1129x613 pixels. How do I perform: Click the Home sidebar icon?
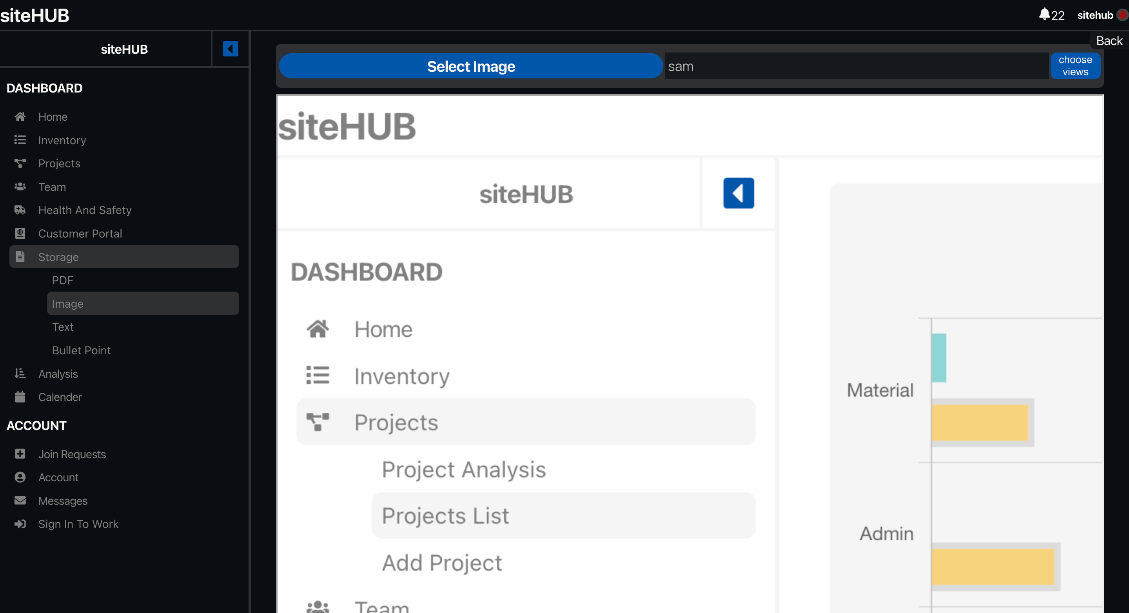(20, 116)
